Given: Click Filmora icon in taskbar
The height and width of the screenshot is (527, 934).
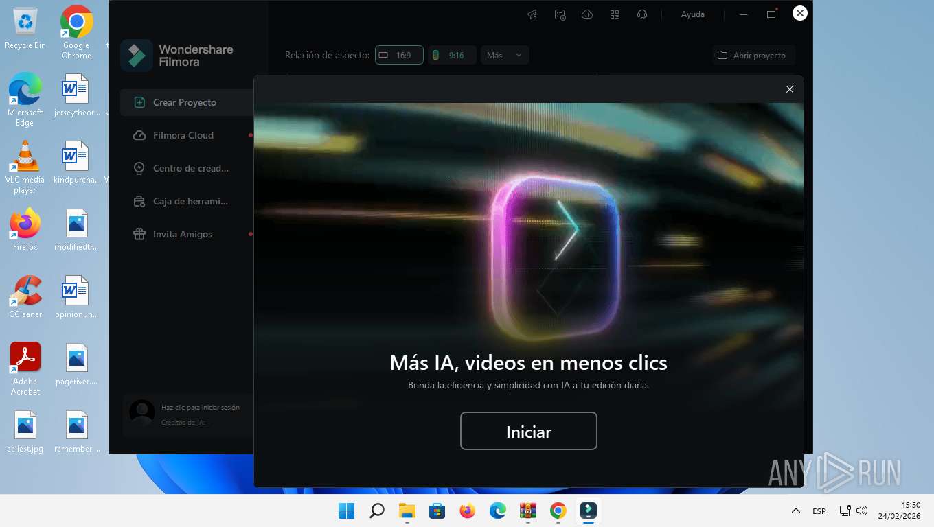Looking at the screenshot, I should tap(589, 511).
